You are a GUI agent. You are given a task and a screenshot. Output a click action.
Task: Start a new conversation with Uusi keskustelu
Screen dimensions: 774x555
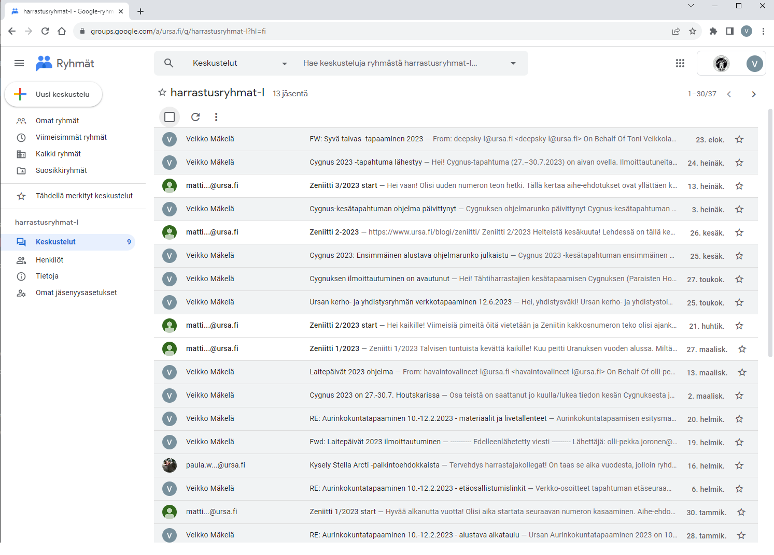(x=53, y=94)
